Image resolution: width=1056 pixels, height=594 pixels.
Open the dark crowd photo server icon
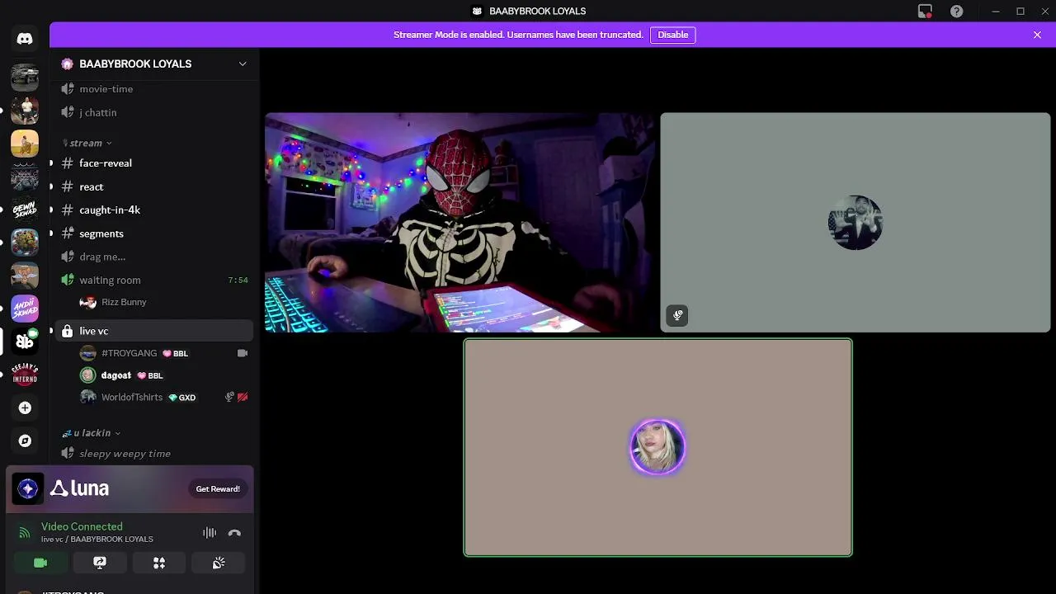25,177
